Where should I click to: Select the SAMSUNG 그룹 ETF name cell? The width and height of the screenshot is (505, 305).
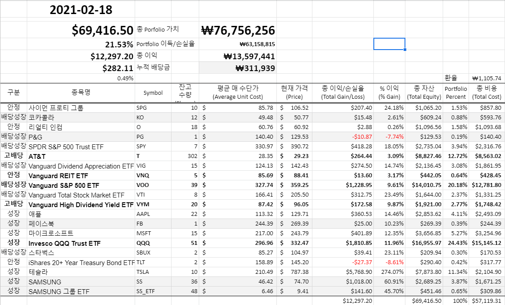[x=81, y=291]
